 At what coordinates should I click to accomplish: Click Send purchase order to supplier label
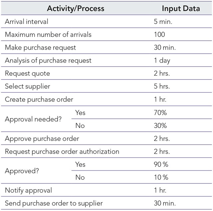point(54,203)
